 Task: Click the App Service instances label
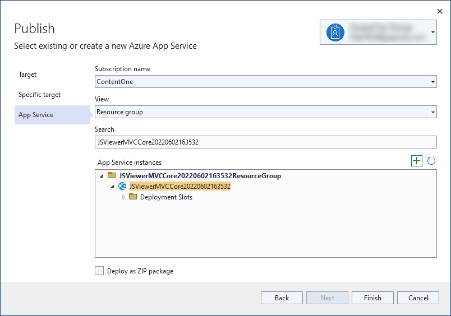(x=130, y=162)
